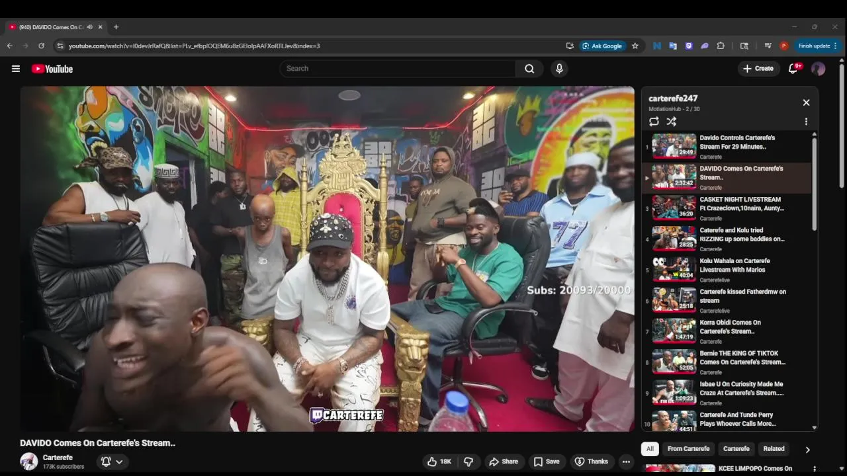Open Caterefe and Kolu tried RIZZING video
Image resolution: width=847 pixels, height=476 pixels.
pos(726,239)
